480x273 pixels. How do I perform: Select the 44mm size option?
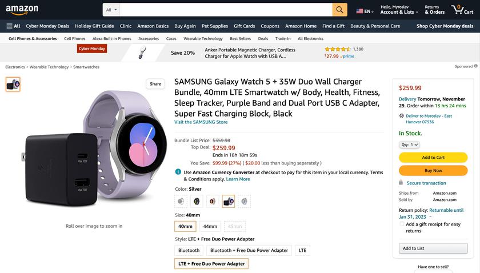(x=210, y=226)
